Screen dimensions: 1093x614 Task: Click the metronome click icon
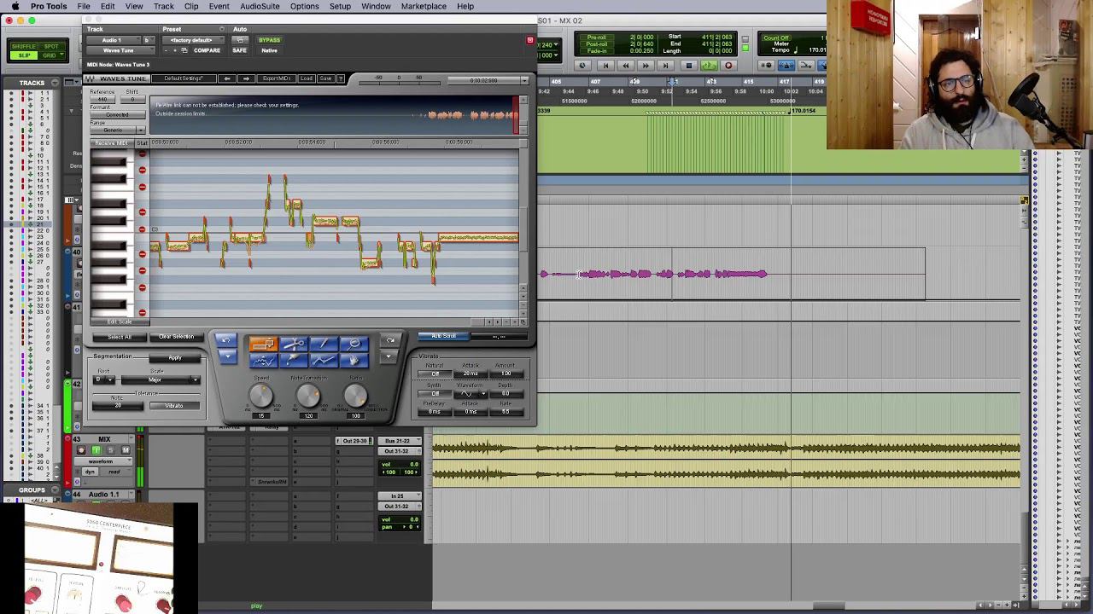[x=786, y=66]
